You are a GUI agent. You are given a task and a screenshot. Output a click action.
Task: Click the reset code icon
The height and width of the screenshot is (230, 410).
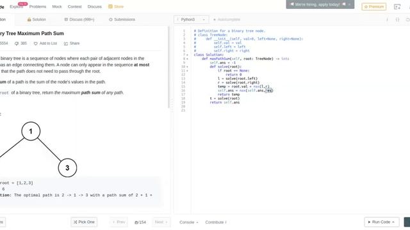pos(407,20)
